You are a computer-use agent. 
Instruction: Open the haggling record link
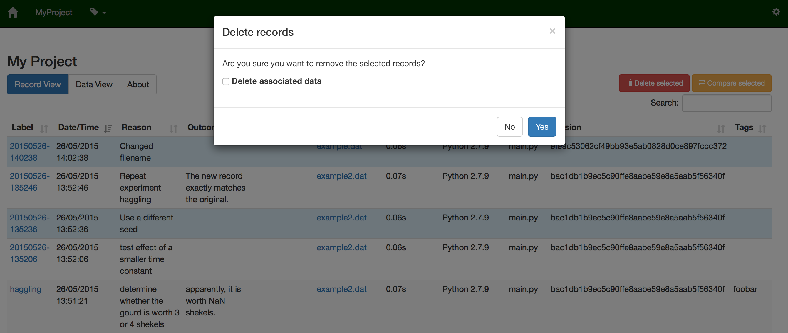tap(25, 289)
